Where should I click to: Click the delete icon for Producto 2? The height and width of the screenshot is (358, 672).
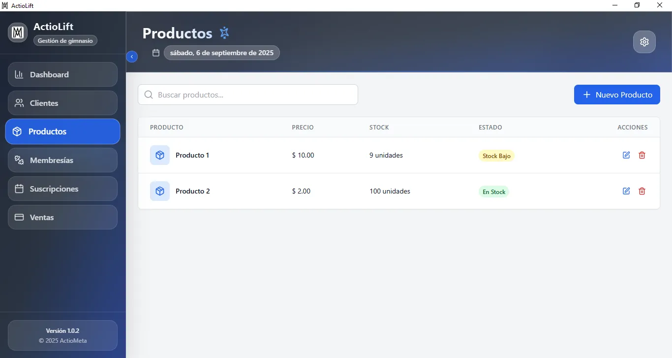(x=641, y=191)
